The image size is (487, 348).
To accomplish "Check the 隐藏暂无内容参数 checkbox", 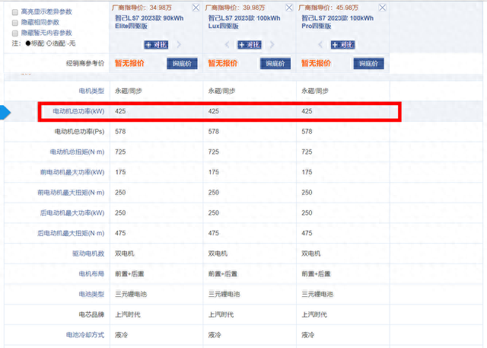I will click(x=15, y=34).
